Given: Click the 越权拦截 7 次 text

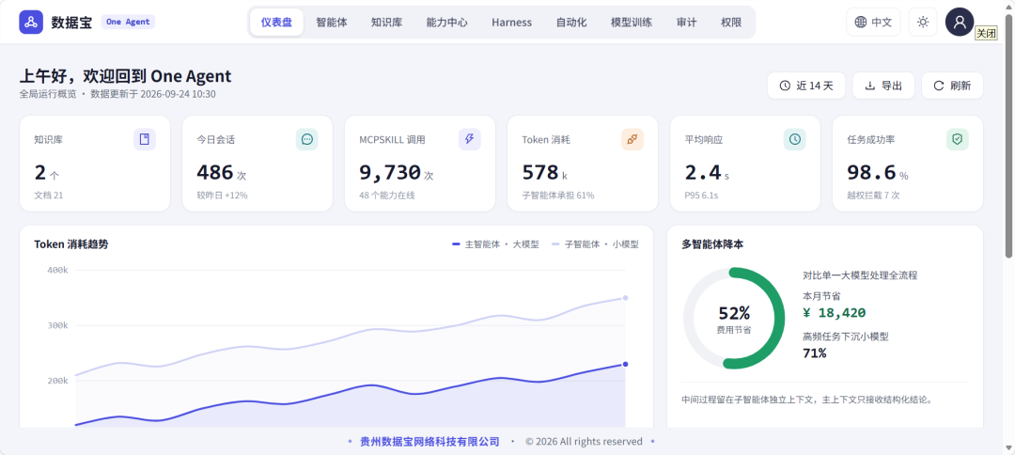Looking at the screenshot, I should pyautogui.click(x=873, y=195).
